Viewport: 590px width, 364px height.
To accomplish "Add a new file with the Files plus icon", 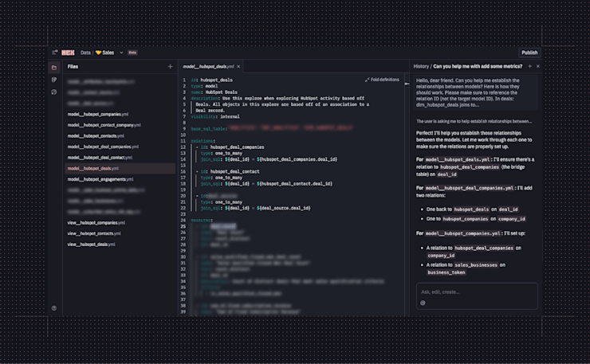I will tap(170, 67).
